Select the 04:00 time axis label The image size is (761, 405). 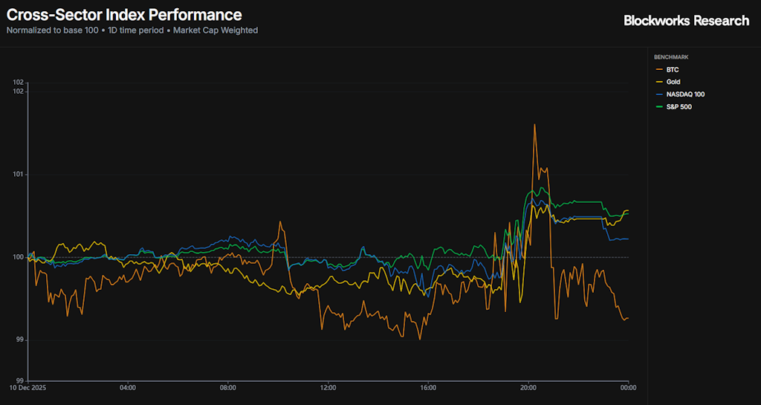coord(128,387)
